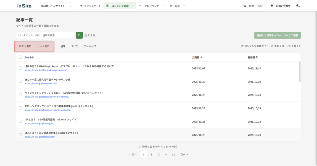Click the table's vertical scrollbar
This screenshot has width=317, height=166.
pos(300,72)
